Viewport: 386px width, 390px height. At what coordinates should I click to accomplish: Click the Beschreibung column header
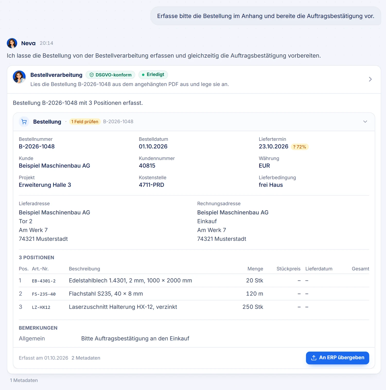(84, 269)
